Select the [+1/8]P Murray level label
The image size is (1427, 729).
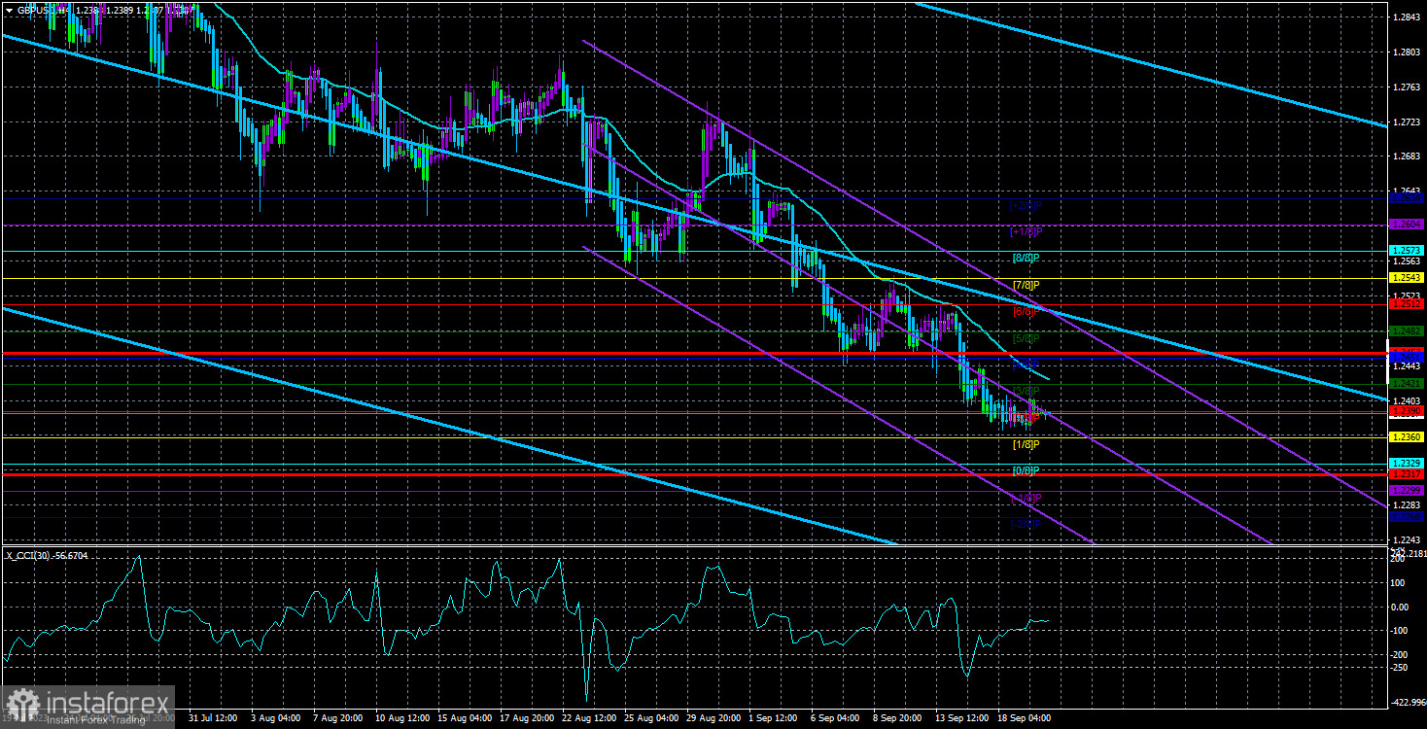(x=1027, y=232)
